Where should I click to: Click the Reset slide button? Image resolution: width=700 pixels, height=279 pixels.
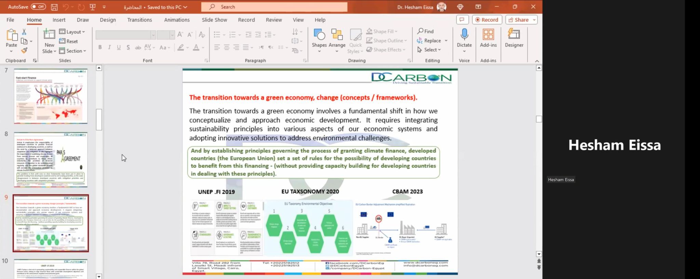69,41
